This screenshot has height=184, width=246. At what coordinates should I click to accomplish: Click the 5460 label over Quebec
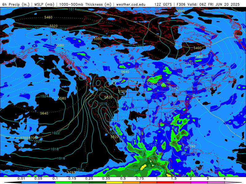click(199, 56)
